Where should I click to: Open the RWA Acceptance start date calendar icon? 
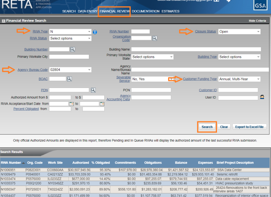point(71,103)
